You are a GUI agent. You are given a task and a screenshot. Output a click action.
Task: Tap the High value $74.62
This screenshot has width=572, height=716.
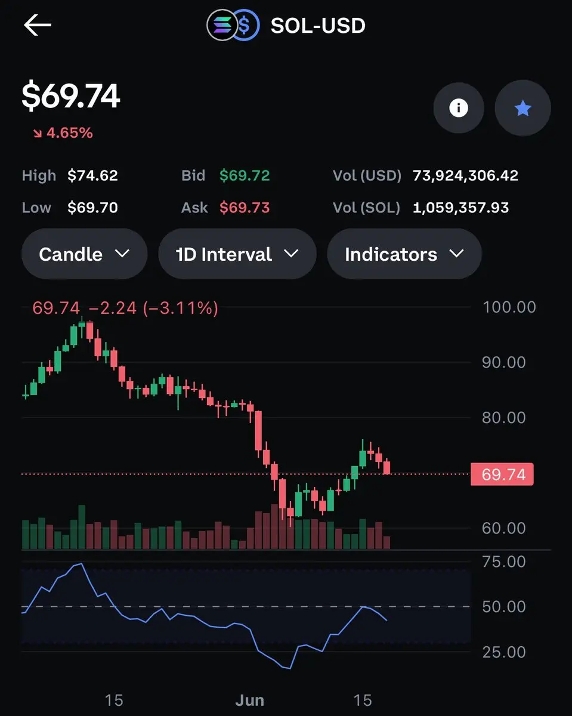click(x=92, y=175)
